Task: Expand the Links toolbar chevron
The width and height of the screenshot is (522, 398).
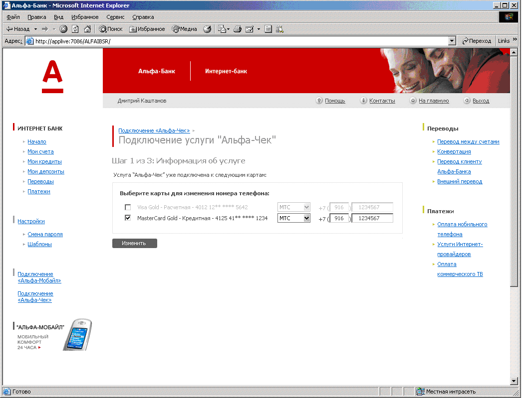Action: coord(515,39)
